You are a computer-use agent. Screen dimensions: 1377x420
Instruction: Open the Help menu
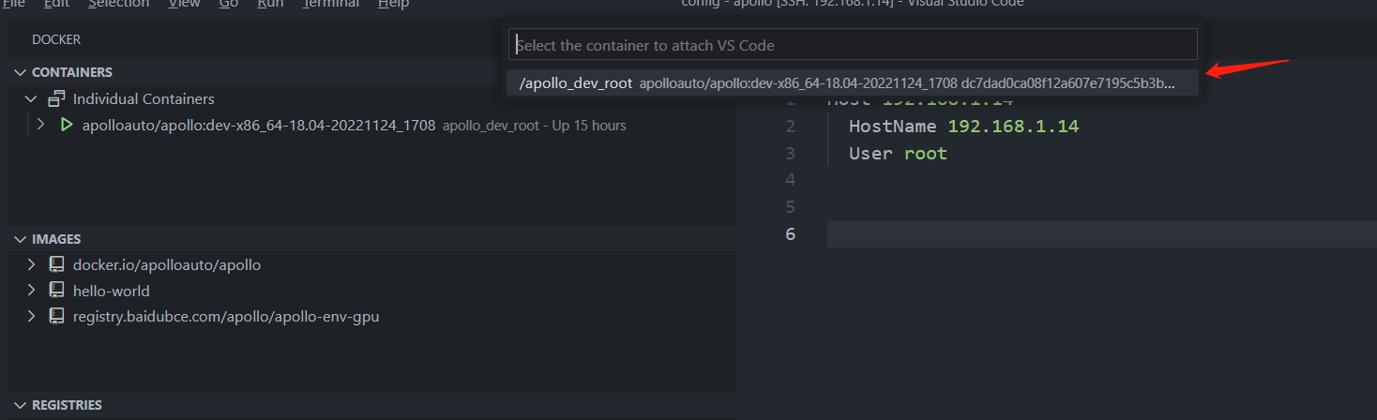pyautogui.click(x=394, y=4)
